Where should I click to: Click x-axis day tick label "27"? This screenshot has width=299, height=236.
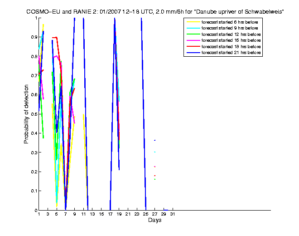pos(154,214)
